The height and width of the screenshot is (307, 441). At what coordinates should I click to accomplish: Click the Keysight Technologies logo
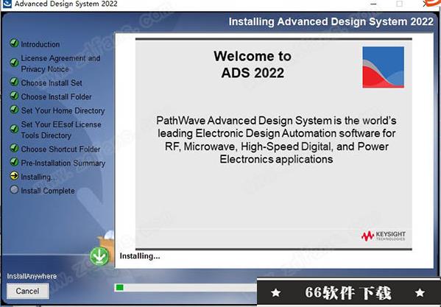click(384, 236)
